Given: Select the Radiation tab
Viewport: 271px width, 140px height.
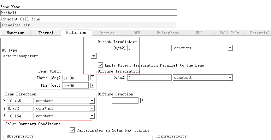Looking at the screenshot, I should (76, 33).
